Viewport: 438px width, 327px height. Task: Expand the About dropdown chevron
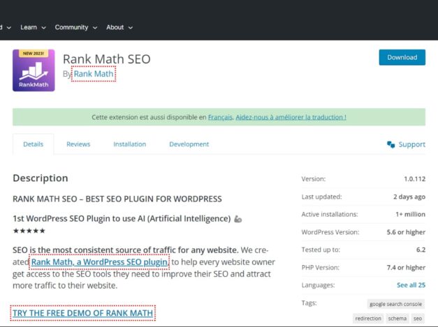[131, 28]
